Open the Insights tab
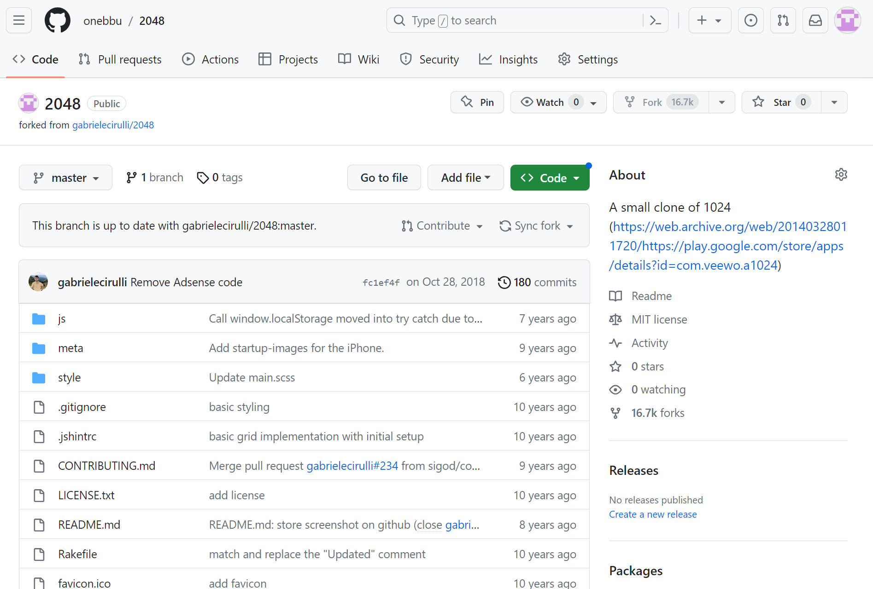The height and width of the screenshot is (589, 873). (x=508, y=59)
